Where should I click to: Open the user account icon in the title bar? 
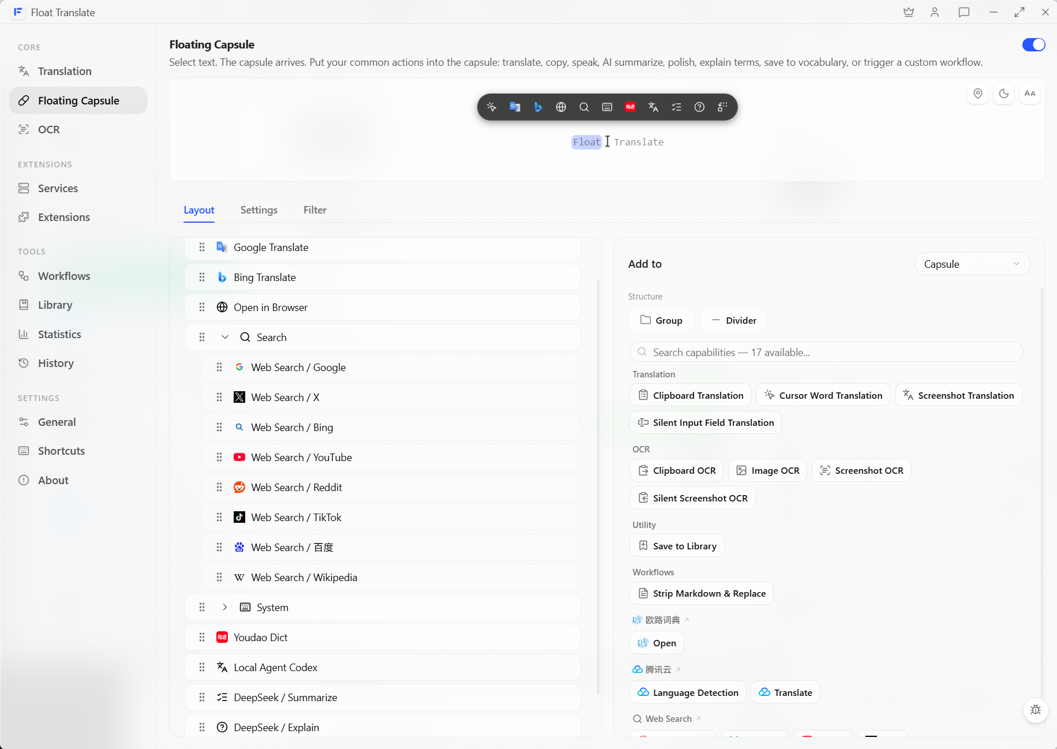pos(935,12)
